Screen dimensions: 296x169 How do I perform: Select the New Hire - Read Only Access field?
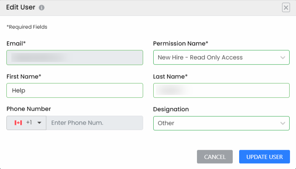221,57
